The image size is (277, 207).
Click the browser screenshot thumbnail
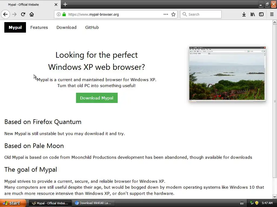coord(227,74)
